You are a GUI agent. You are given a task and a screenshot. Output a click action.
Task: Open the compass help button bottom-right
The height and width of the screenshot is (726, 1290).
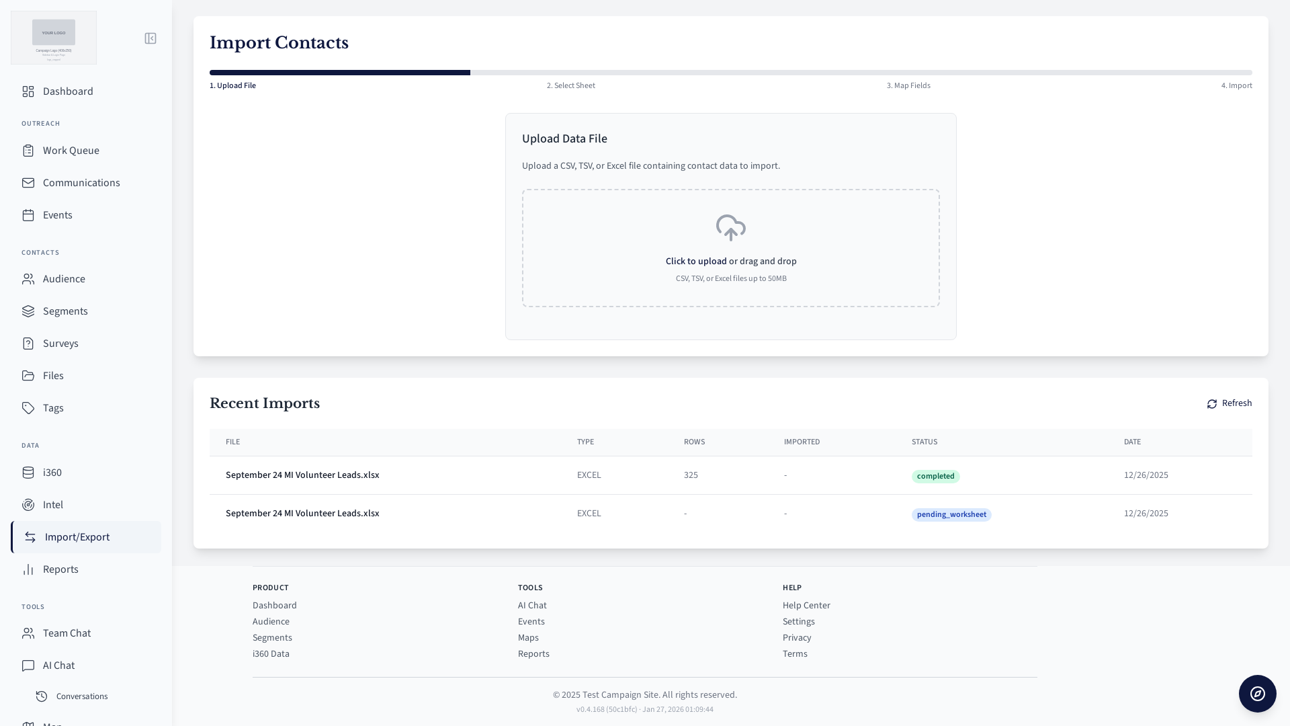point(1257,694)
